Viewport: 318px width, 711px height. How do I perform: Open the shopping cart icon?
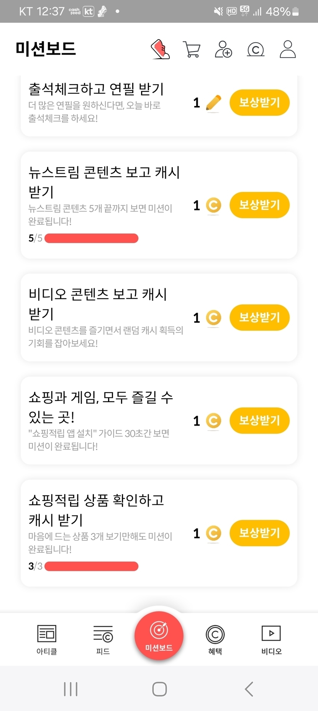tap(192, 49)
